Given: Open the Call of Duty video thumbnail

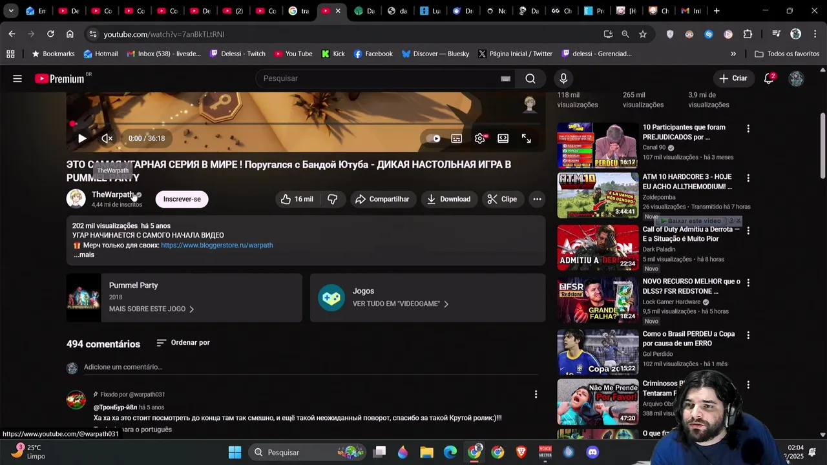Looking at the screenshot, I should pyautogui.click(x=598, y=247).
